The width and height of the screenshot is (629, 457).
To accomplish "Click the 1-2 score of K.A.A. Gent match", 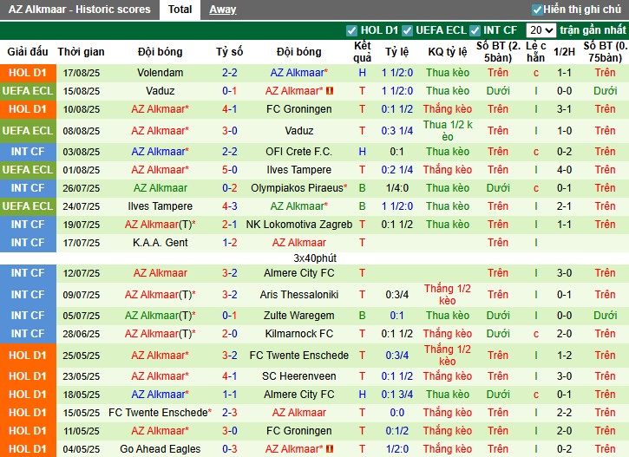I will [229, 243].
